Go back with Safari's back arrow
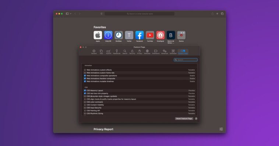This screenshot has width=279, height=146. (x=75, y=14)
